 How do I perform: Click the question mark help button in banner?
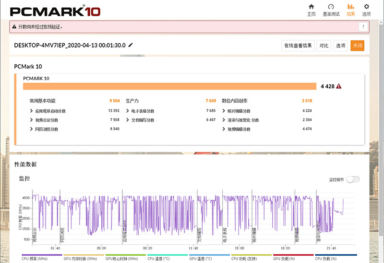363,27
